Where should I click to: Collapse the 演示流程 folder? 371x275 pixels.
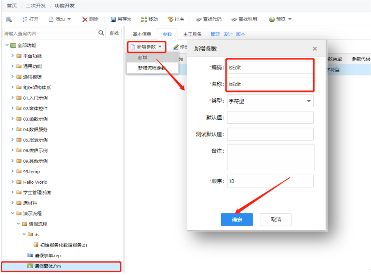(13, 213)
